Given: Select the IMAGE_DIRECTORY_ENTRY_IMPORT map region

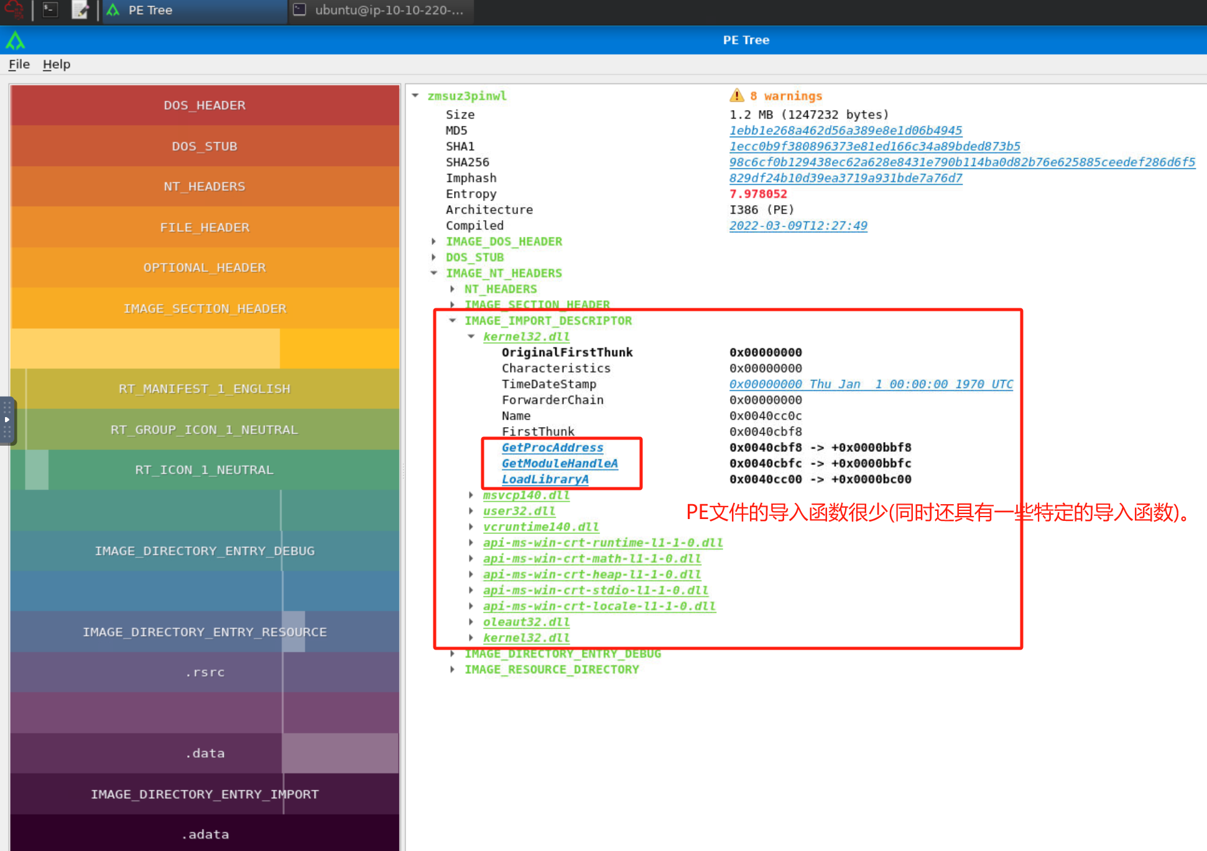Looking at the screenshot, I should coord(205,794).
